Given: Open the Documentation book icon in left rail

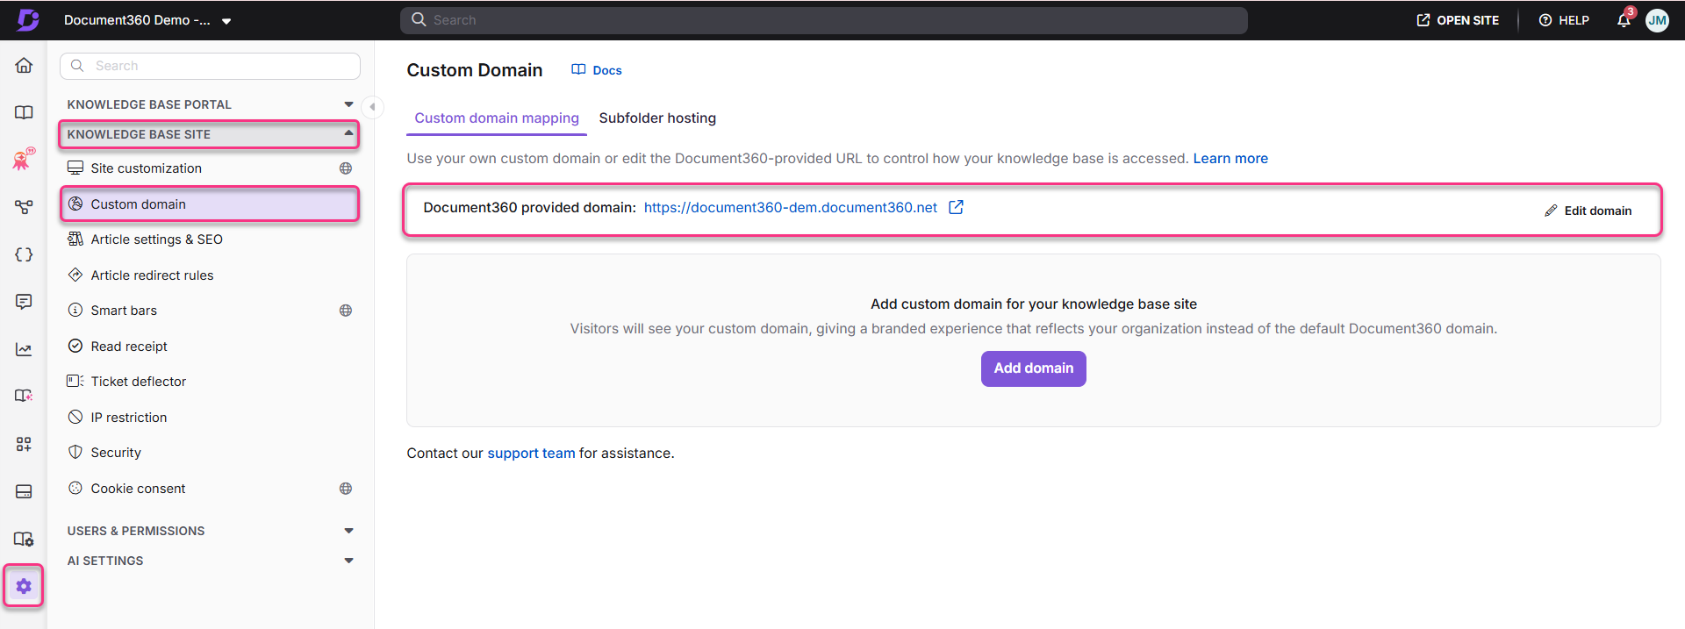Looking at the screenshot, I should click(24, 112).
